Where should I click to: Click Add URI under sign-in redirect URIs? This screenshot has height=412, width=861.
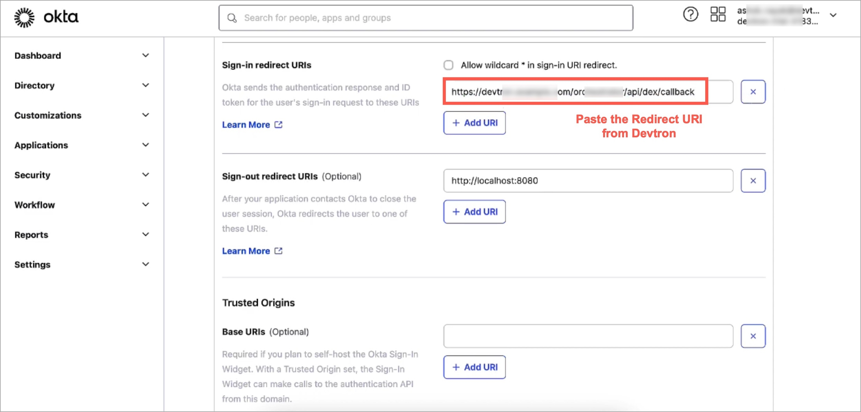point(474,123)
